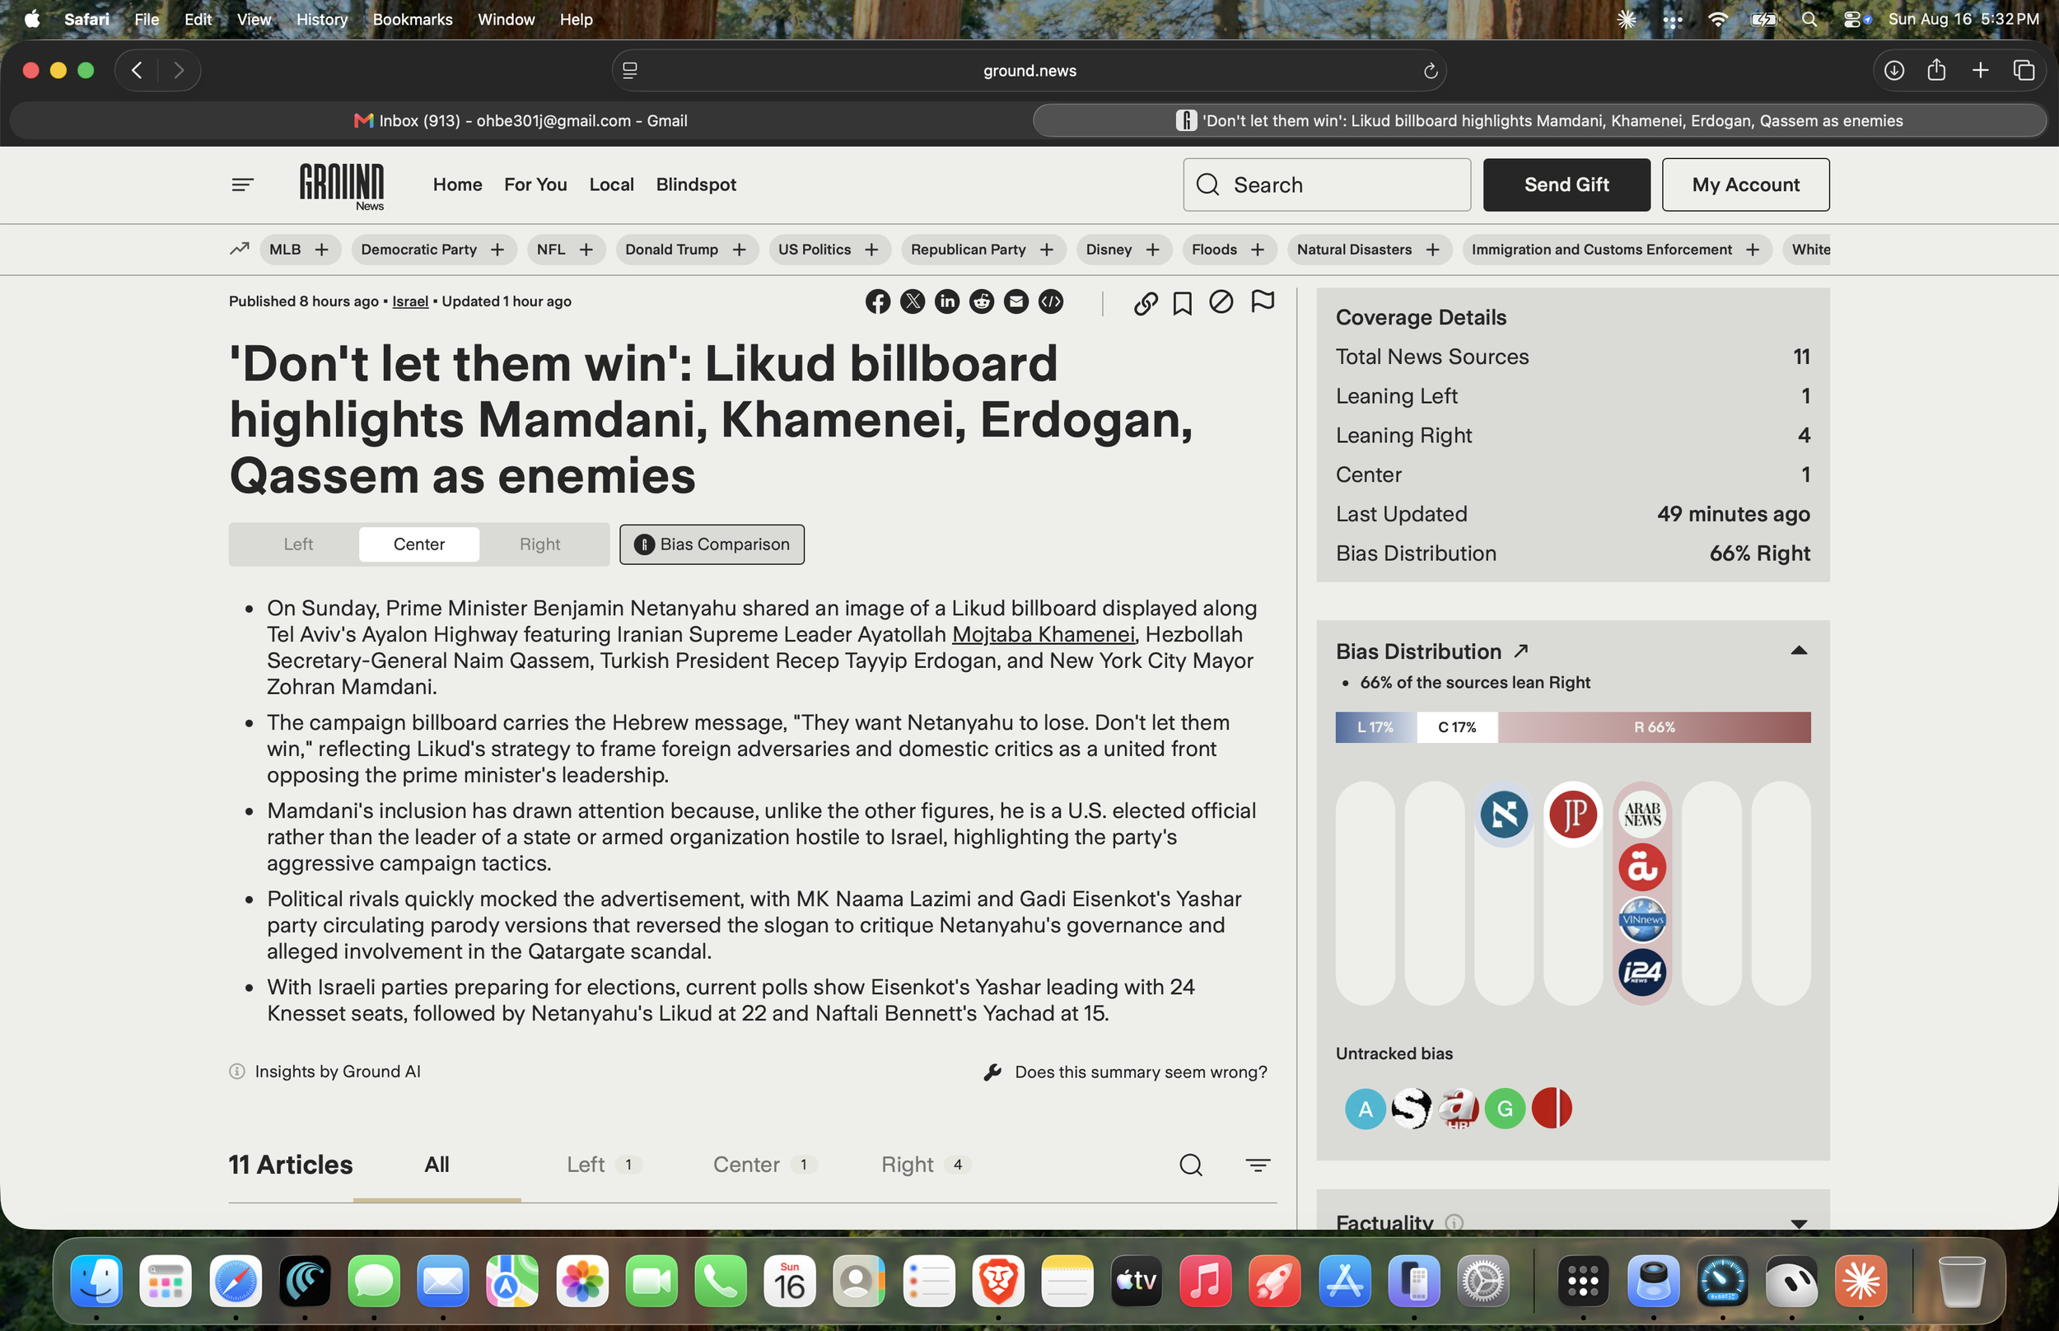Go to Blindspot page
The height and width of the screenshot is (1331, 2059).
pyautogui.click(x=696, y=185)
